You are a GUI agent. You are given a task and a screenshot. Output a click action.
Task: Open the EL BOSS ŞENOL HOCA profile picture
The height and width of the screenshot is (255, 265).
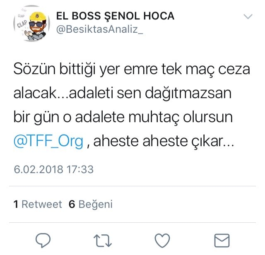[x=31, y=23]
